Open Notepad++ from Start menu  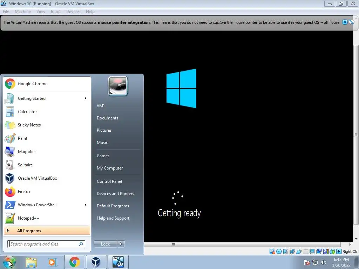47,218
